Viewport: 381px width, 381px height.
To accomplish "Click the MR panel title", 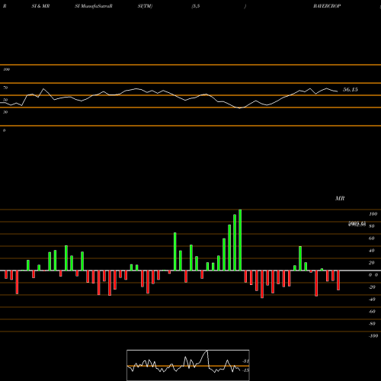I will click(340, 198).
